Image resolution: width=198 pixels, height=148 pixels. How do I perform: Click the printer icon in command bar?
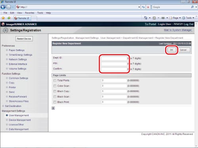coord(163,18)
